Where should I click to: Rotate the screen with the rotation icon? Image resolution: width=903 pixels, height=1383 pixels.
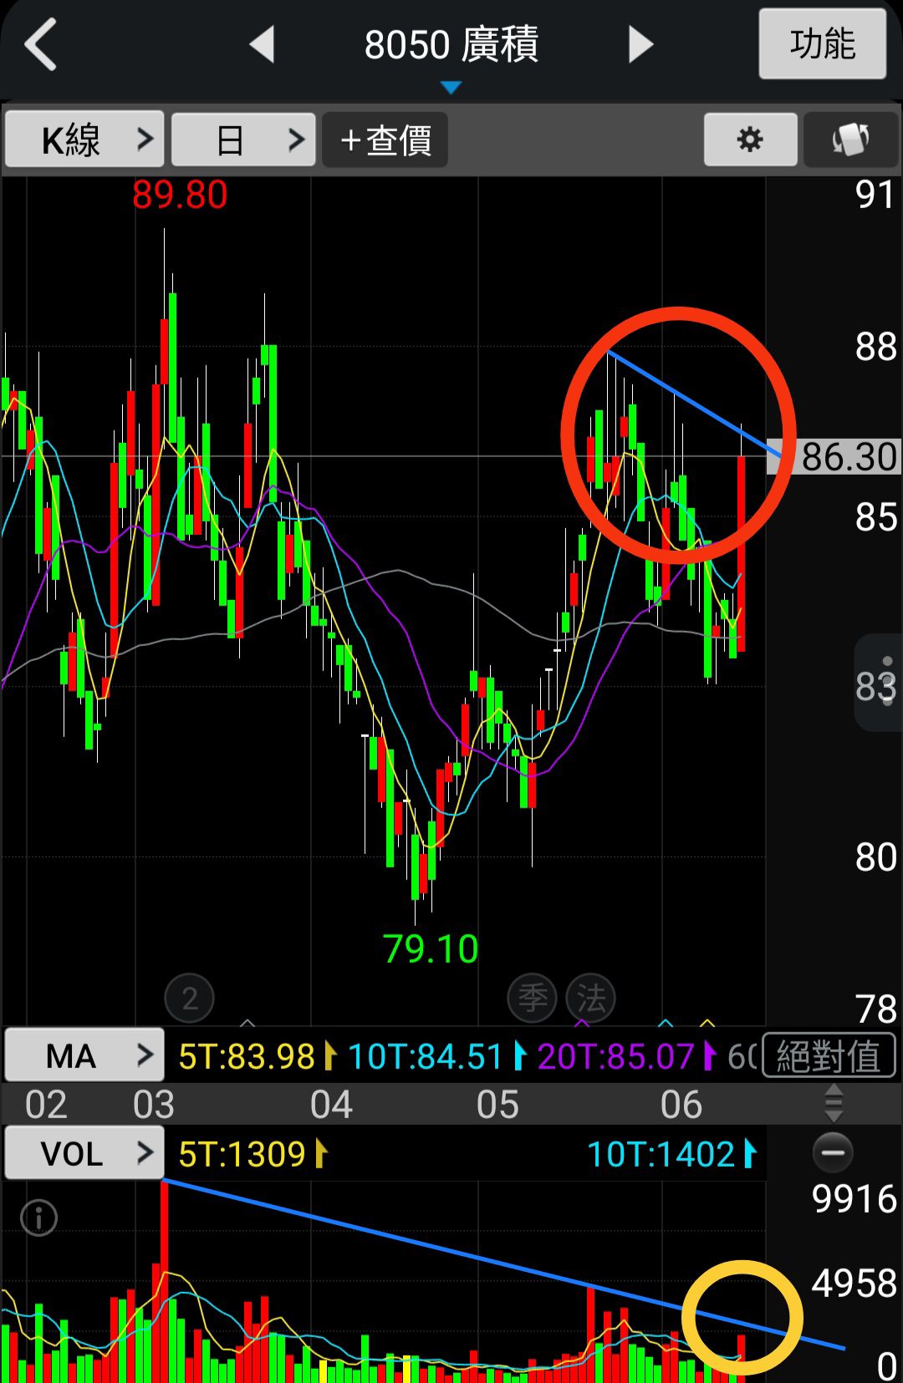tap(849, 140)
